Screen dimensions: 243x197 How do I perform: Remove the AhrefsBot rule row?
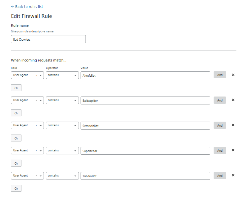coord(233,75)
